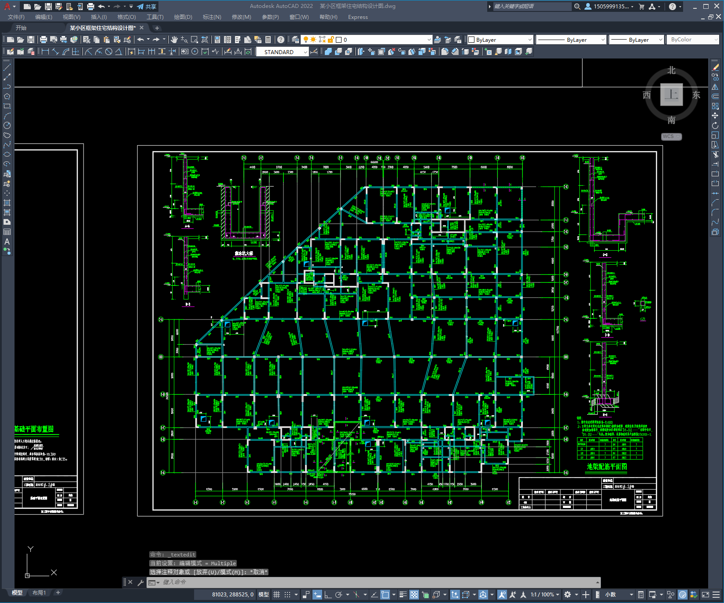Open the 文件(F) menu
Image resolution: width=724 pixels, height=603 pixels.
[x=16, y=17]
